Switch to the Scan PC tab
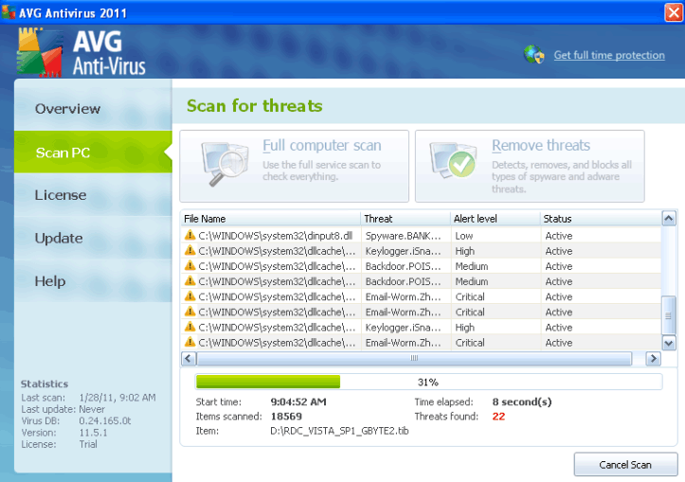685x482 pixels. tap(63, 152)
